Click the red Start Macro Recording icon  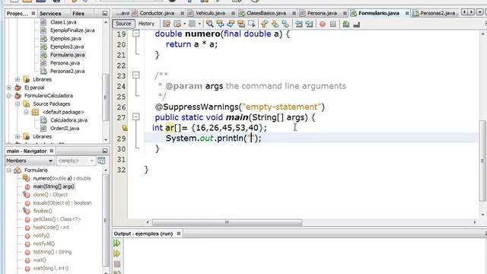[x=323, y=24]
